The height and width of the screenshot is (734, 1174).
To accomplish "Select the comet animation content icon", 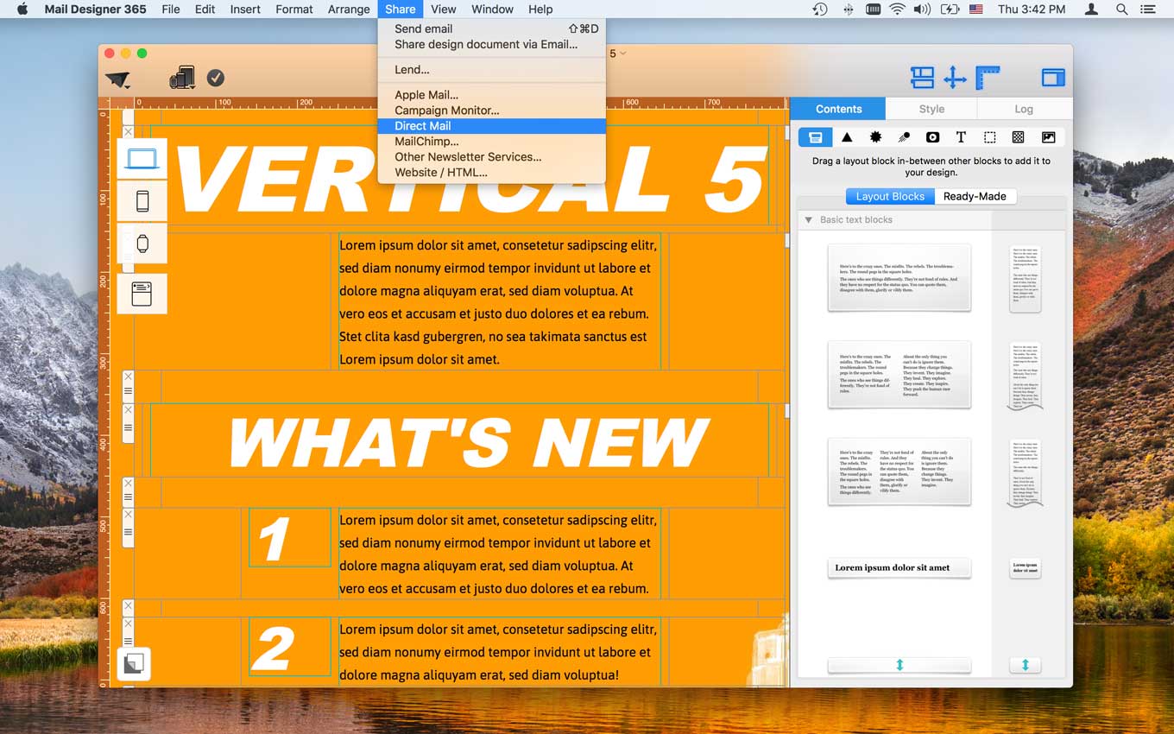I will 904,137.
